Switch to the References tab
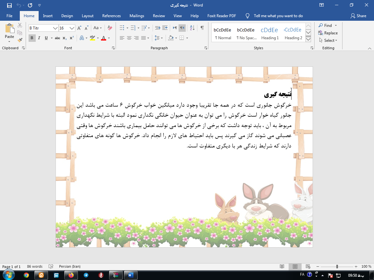 click(x=111, y=16)
